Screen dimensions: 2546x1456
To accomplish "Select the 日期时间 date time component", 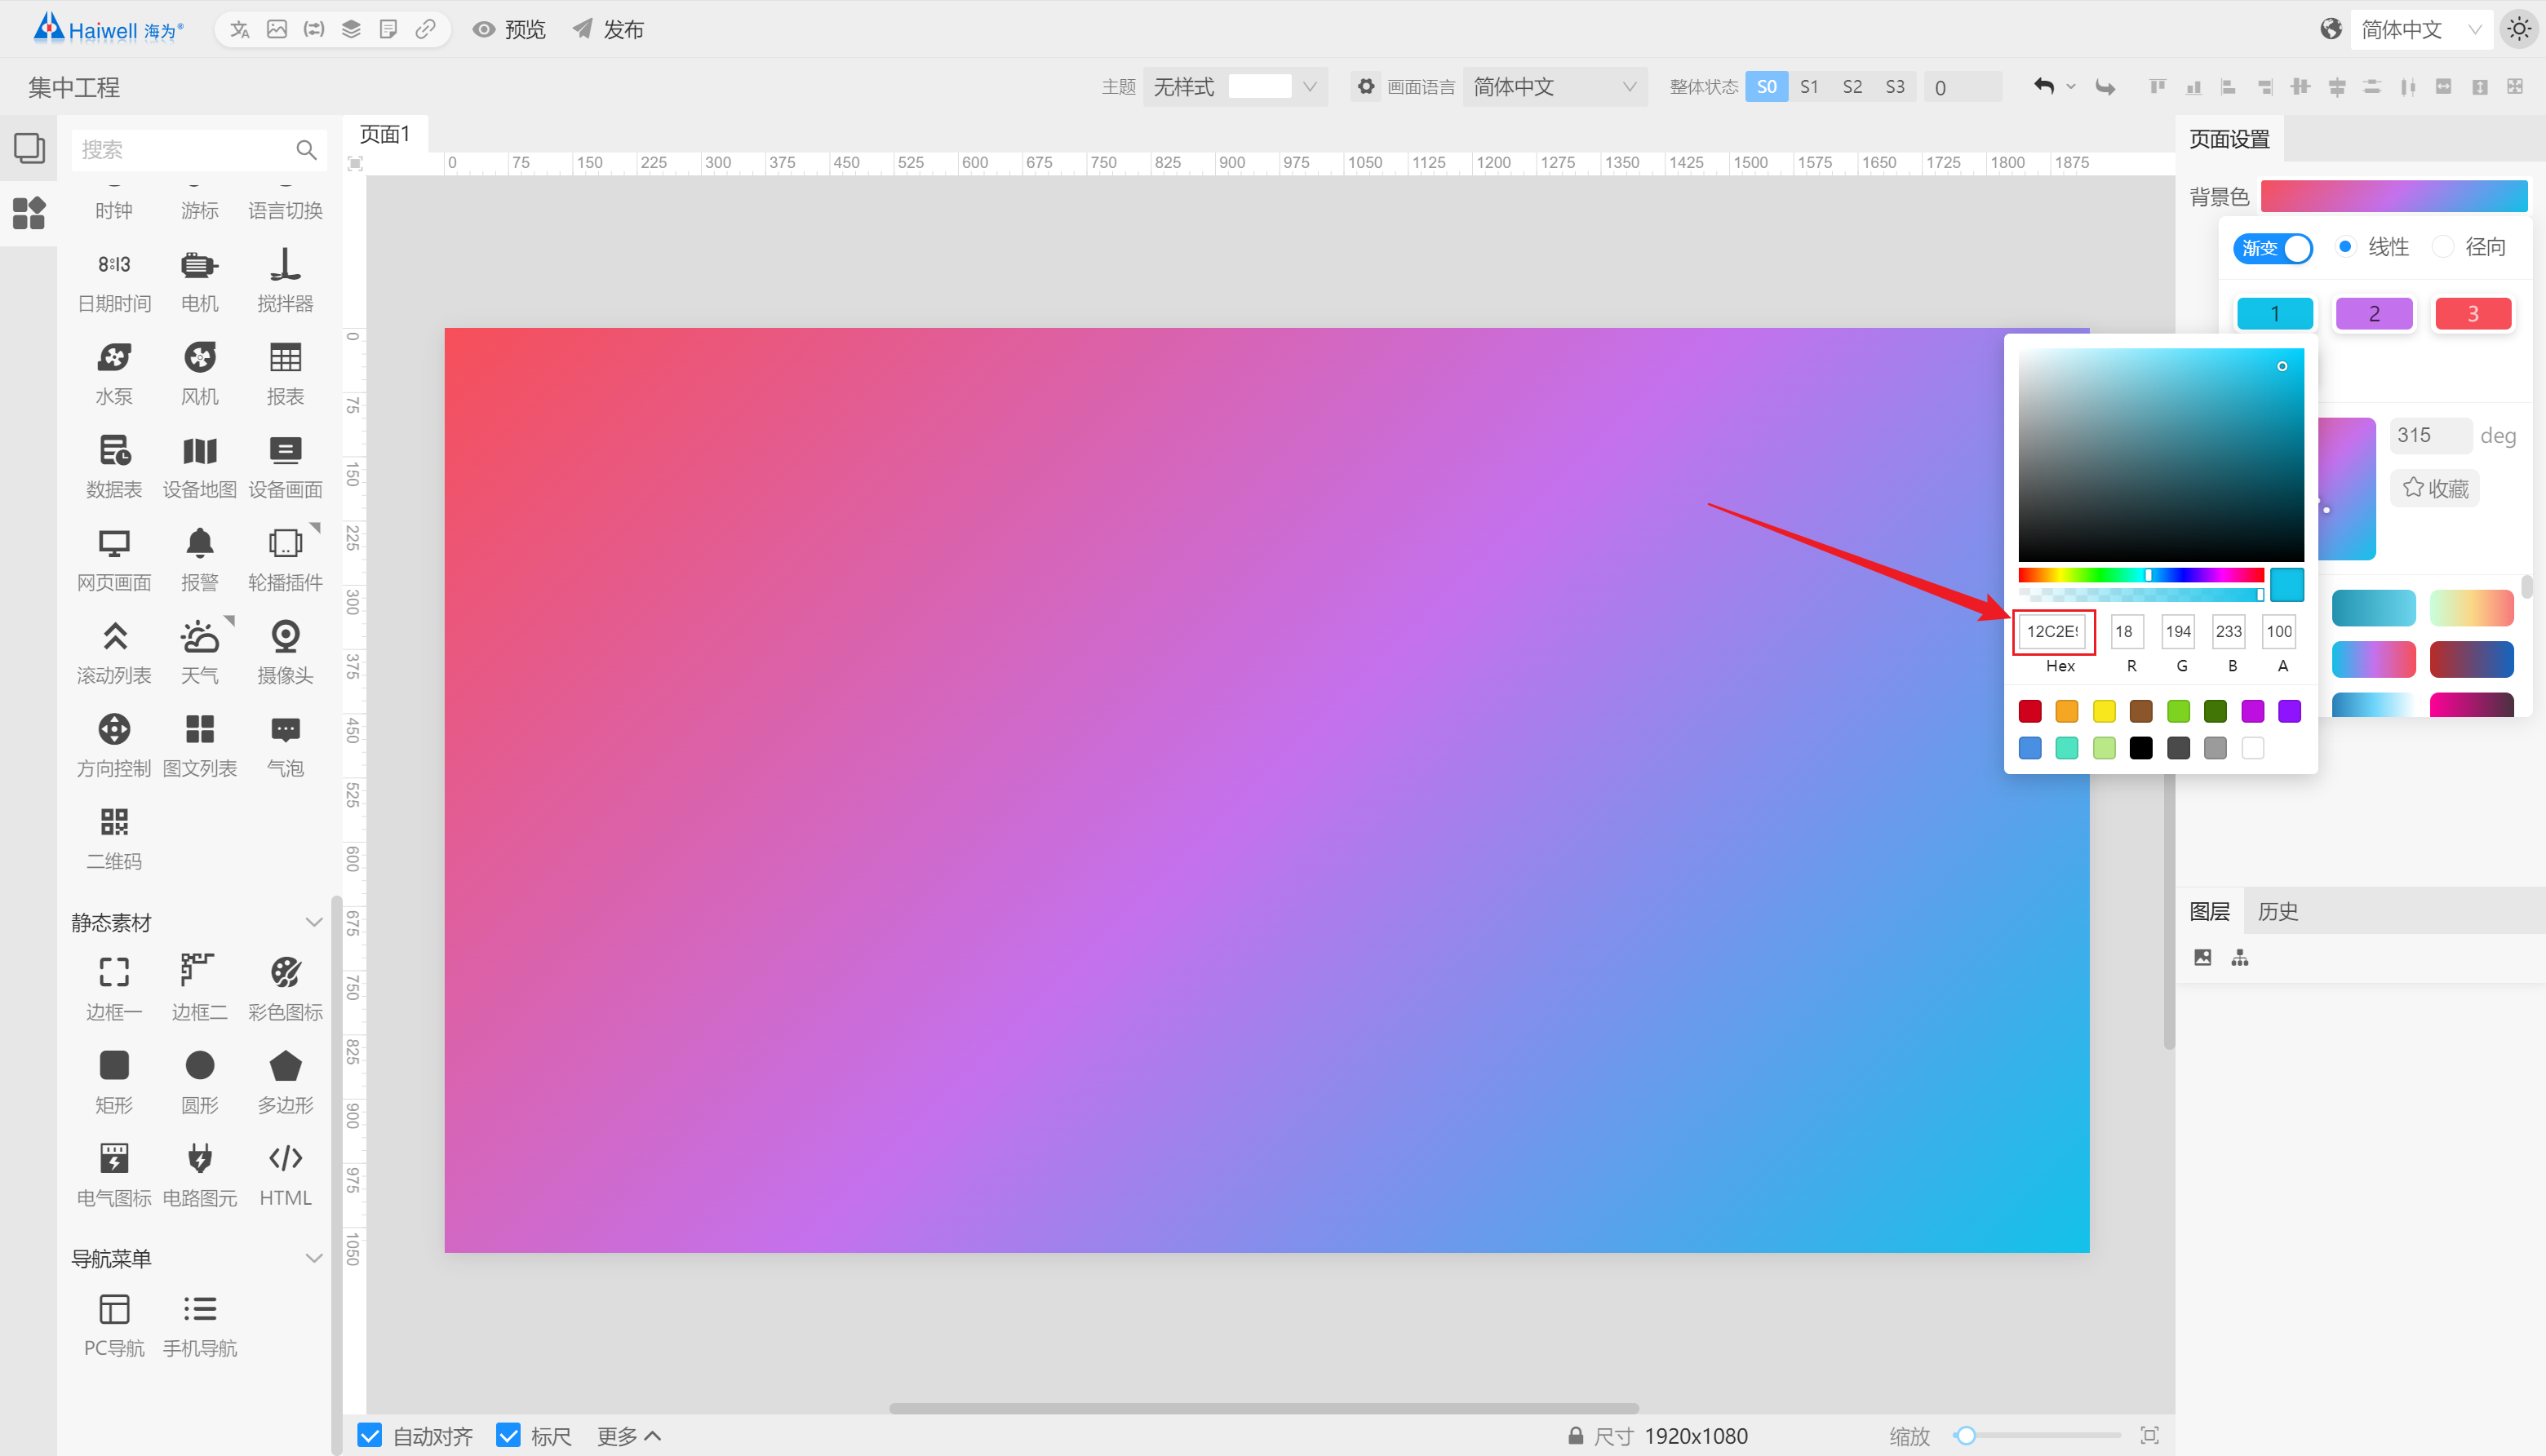I will tap(114, 281).
